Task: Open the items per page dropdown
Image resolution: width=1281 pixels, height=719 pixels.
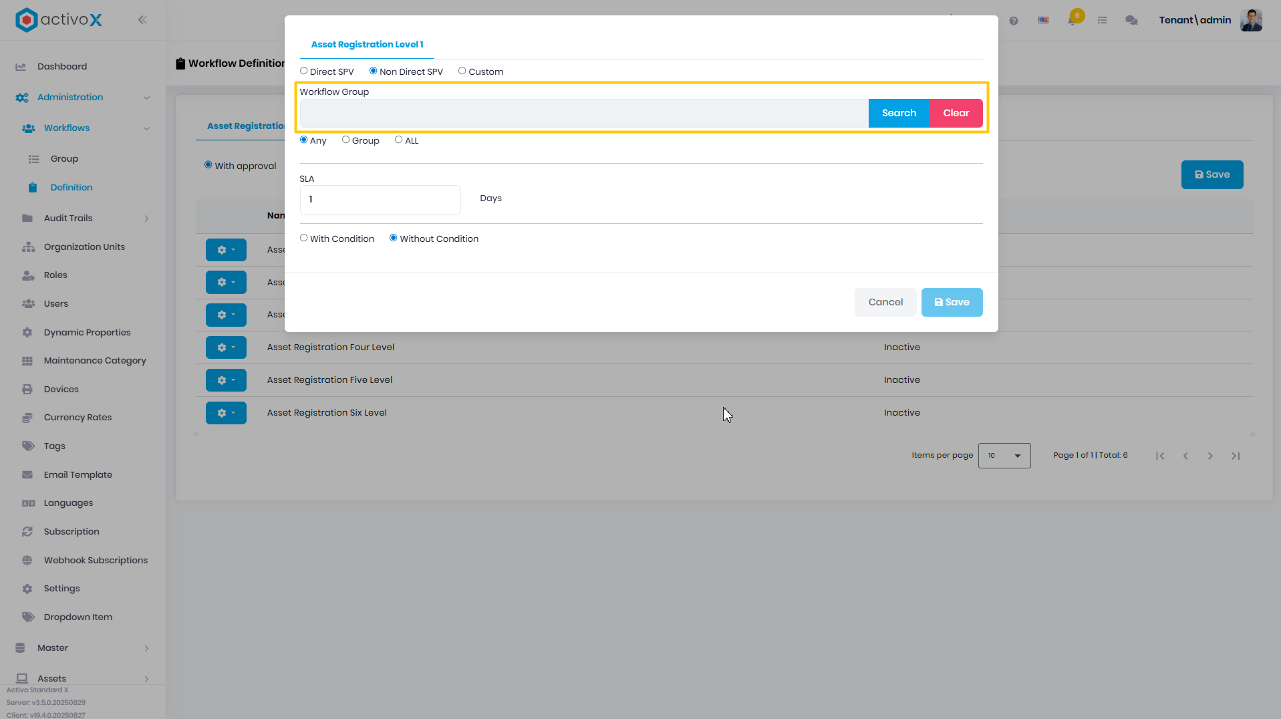Action: click(1004, 456)
